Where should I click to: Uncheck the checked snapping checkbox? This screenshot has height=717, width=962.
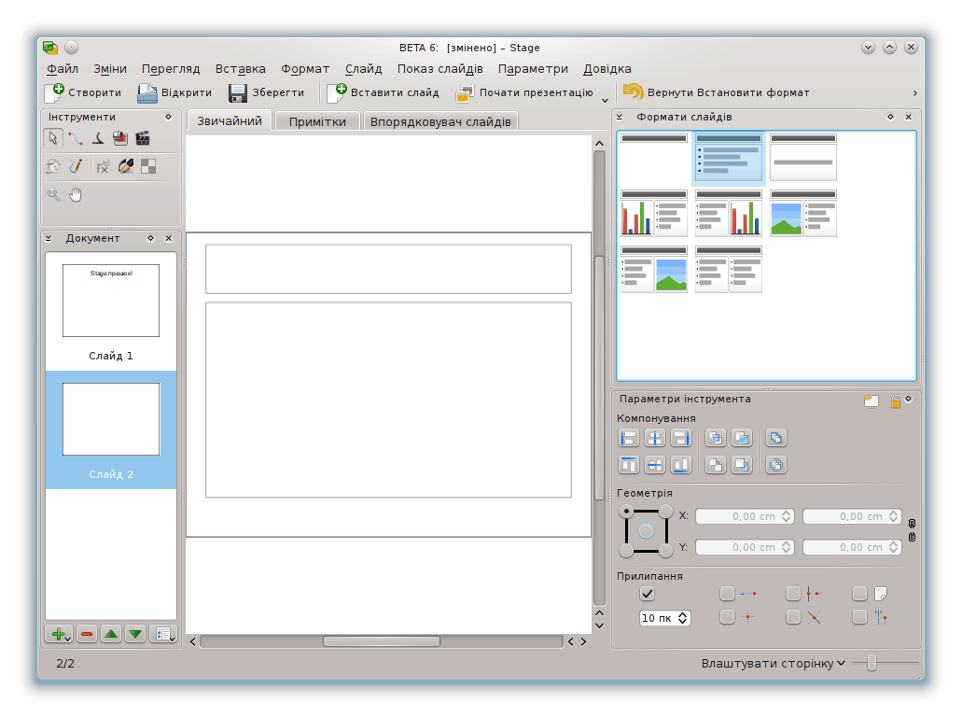(648, 594)
